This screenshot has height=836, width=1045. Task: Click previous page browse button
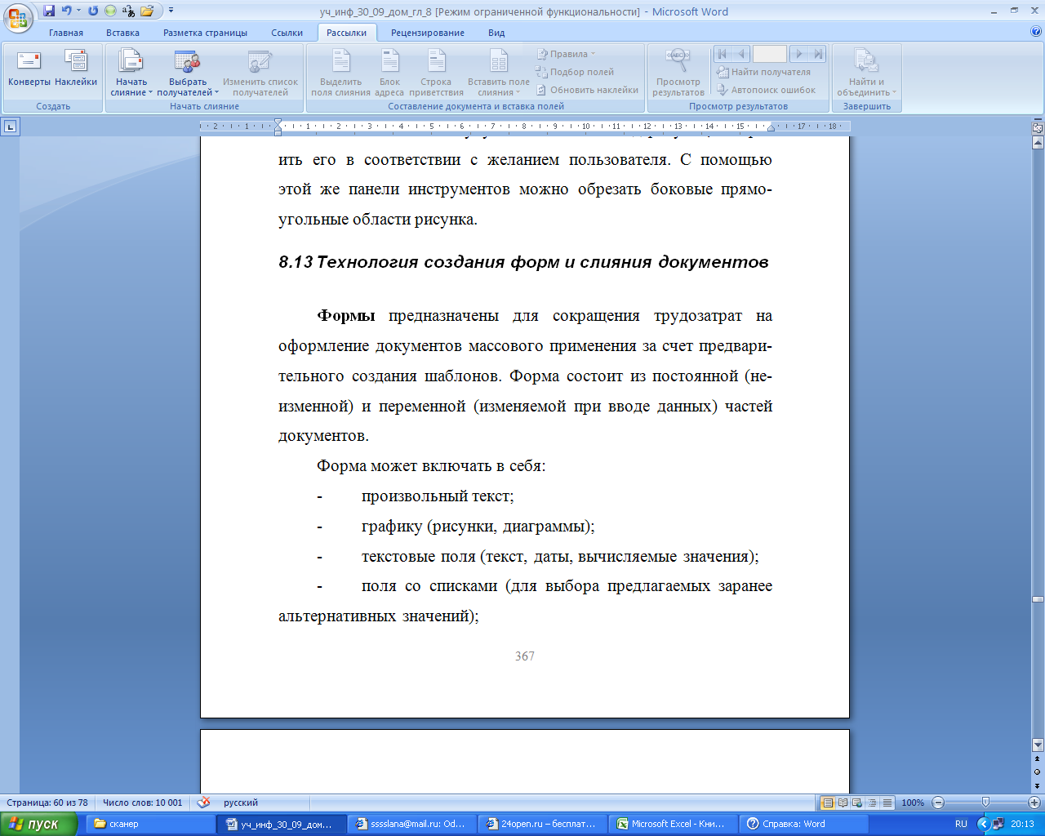click(x=1038, y=759)
